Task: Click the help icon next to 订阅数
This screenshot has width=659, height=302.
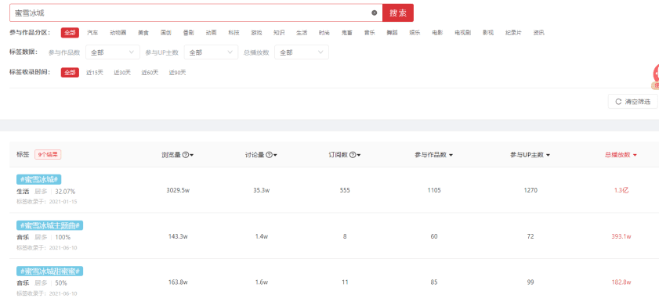Action: click(353, 155)
